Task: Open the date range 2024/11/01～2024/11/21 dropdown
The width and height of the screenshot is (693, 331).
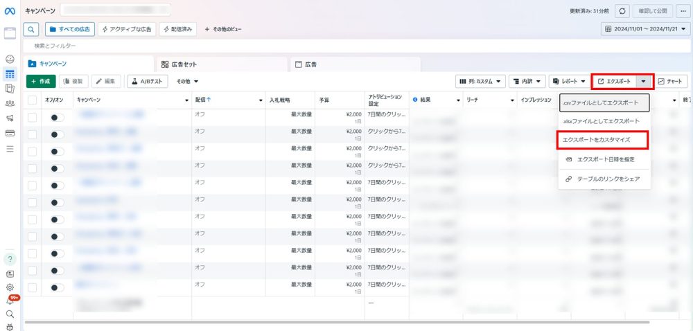Action: (645, 29)
